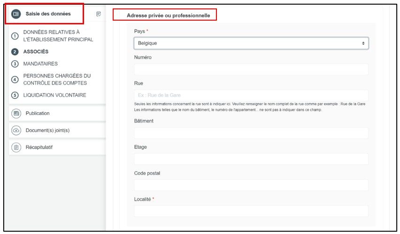Click the Bâtiment text field
The image size is (400, 234).
[251, 133]
